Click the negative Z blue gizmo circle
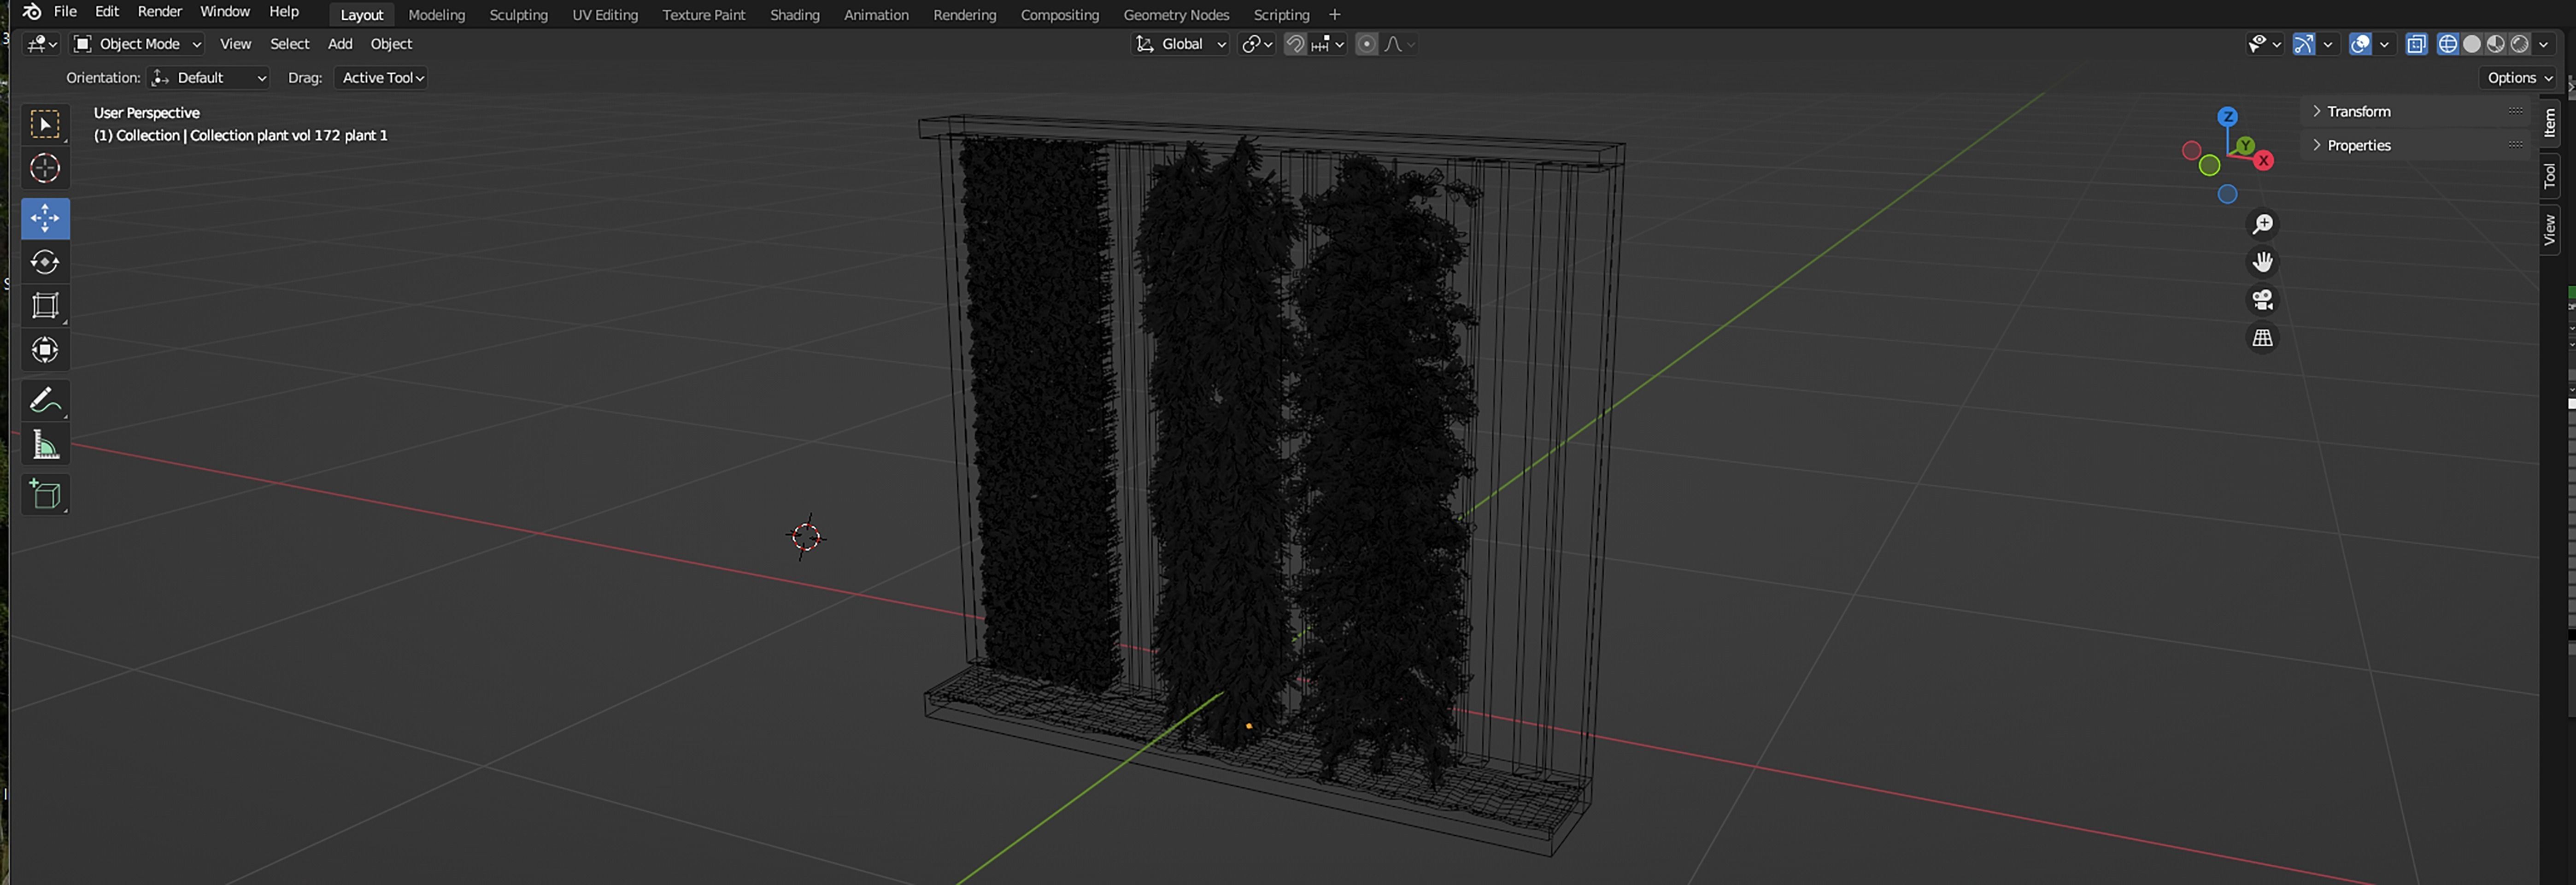The width and height of the screenshot is (2576, 885). pos(2227,194)
